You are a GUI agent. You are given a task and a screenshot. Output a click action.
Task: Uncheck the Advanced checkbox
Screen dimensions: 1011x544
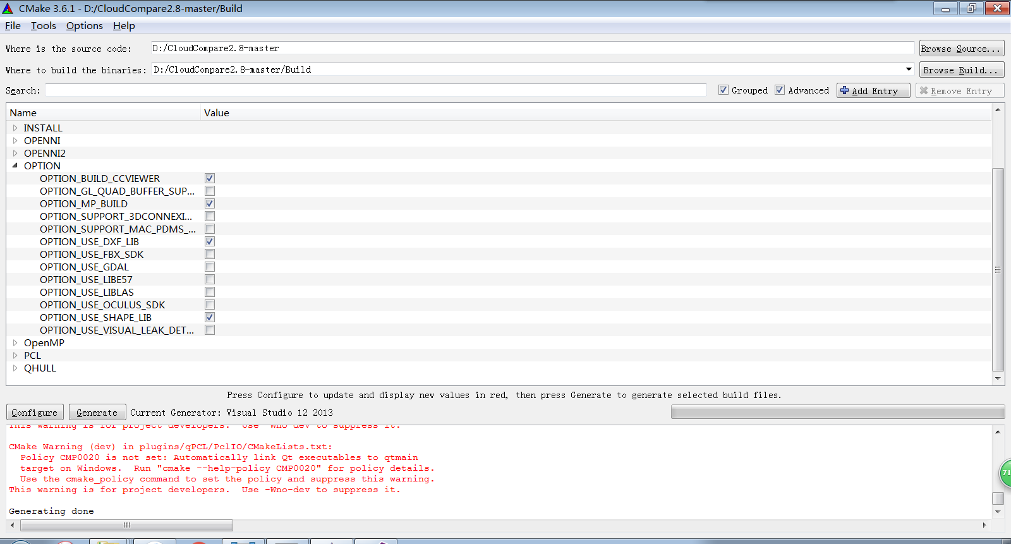(x=780, y=90)
